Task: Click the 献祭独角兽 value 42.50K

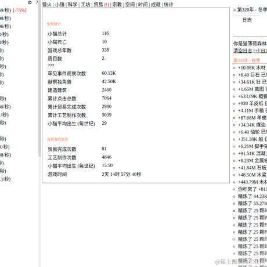Action: 109,81
